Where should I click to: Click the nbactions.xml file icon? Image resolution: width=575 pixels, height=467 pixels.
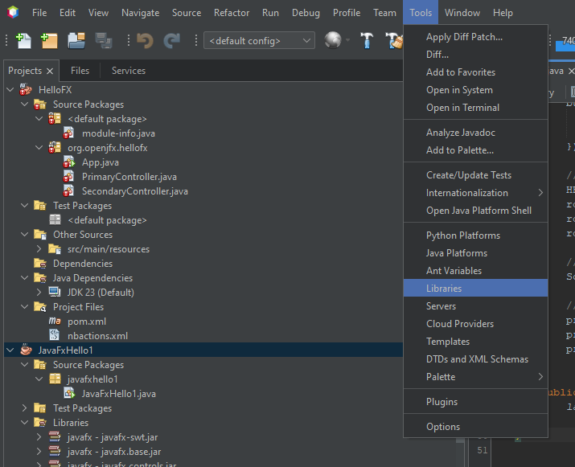pos(54,335)
